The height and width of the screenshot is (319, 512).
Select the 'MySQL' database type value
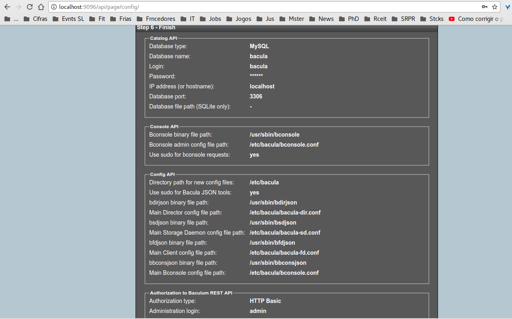click(x=259, y=46)
